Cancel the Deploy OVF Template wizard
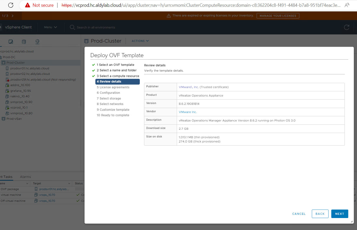357x230 pixels. (299, 214)
